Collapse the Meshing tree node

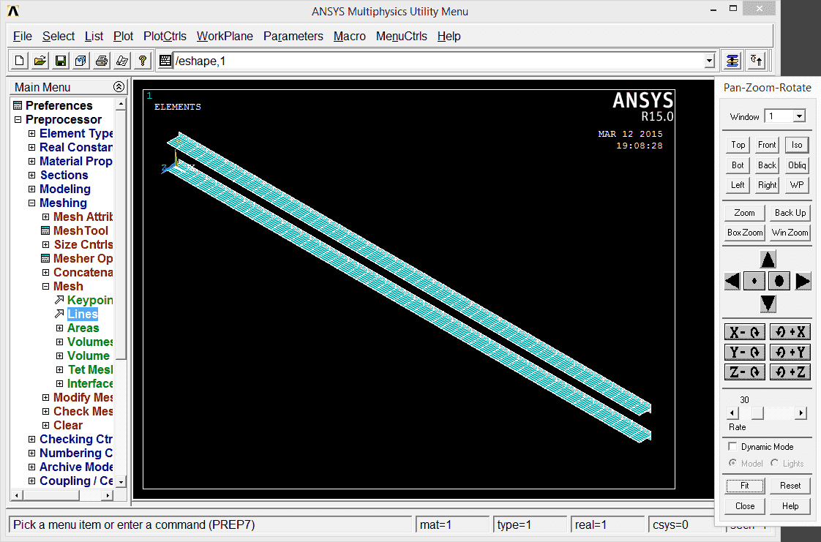(32, 203)
